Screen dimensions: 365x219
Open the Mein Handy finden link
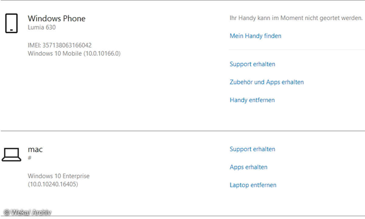(x=255, y=36)
